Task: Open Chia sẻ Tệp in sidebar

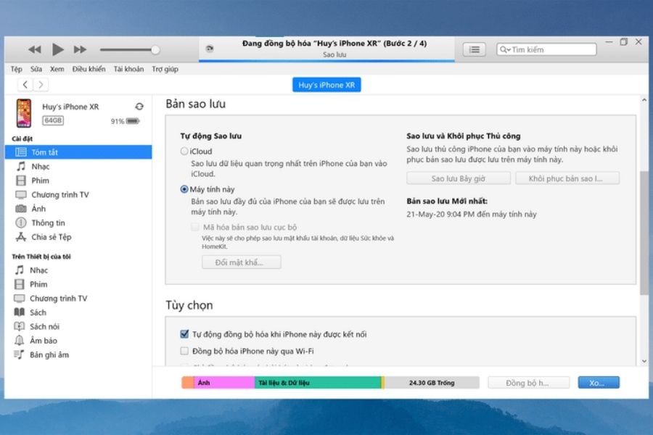Action: pos(51,237)
